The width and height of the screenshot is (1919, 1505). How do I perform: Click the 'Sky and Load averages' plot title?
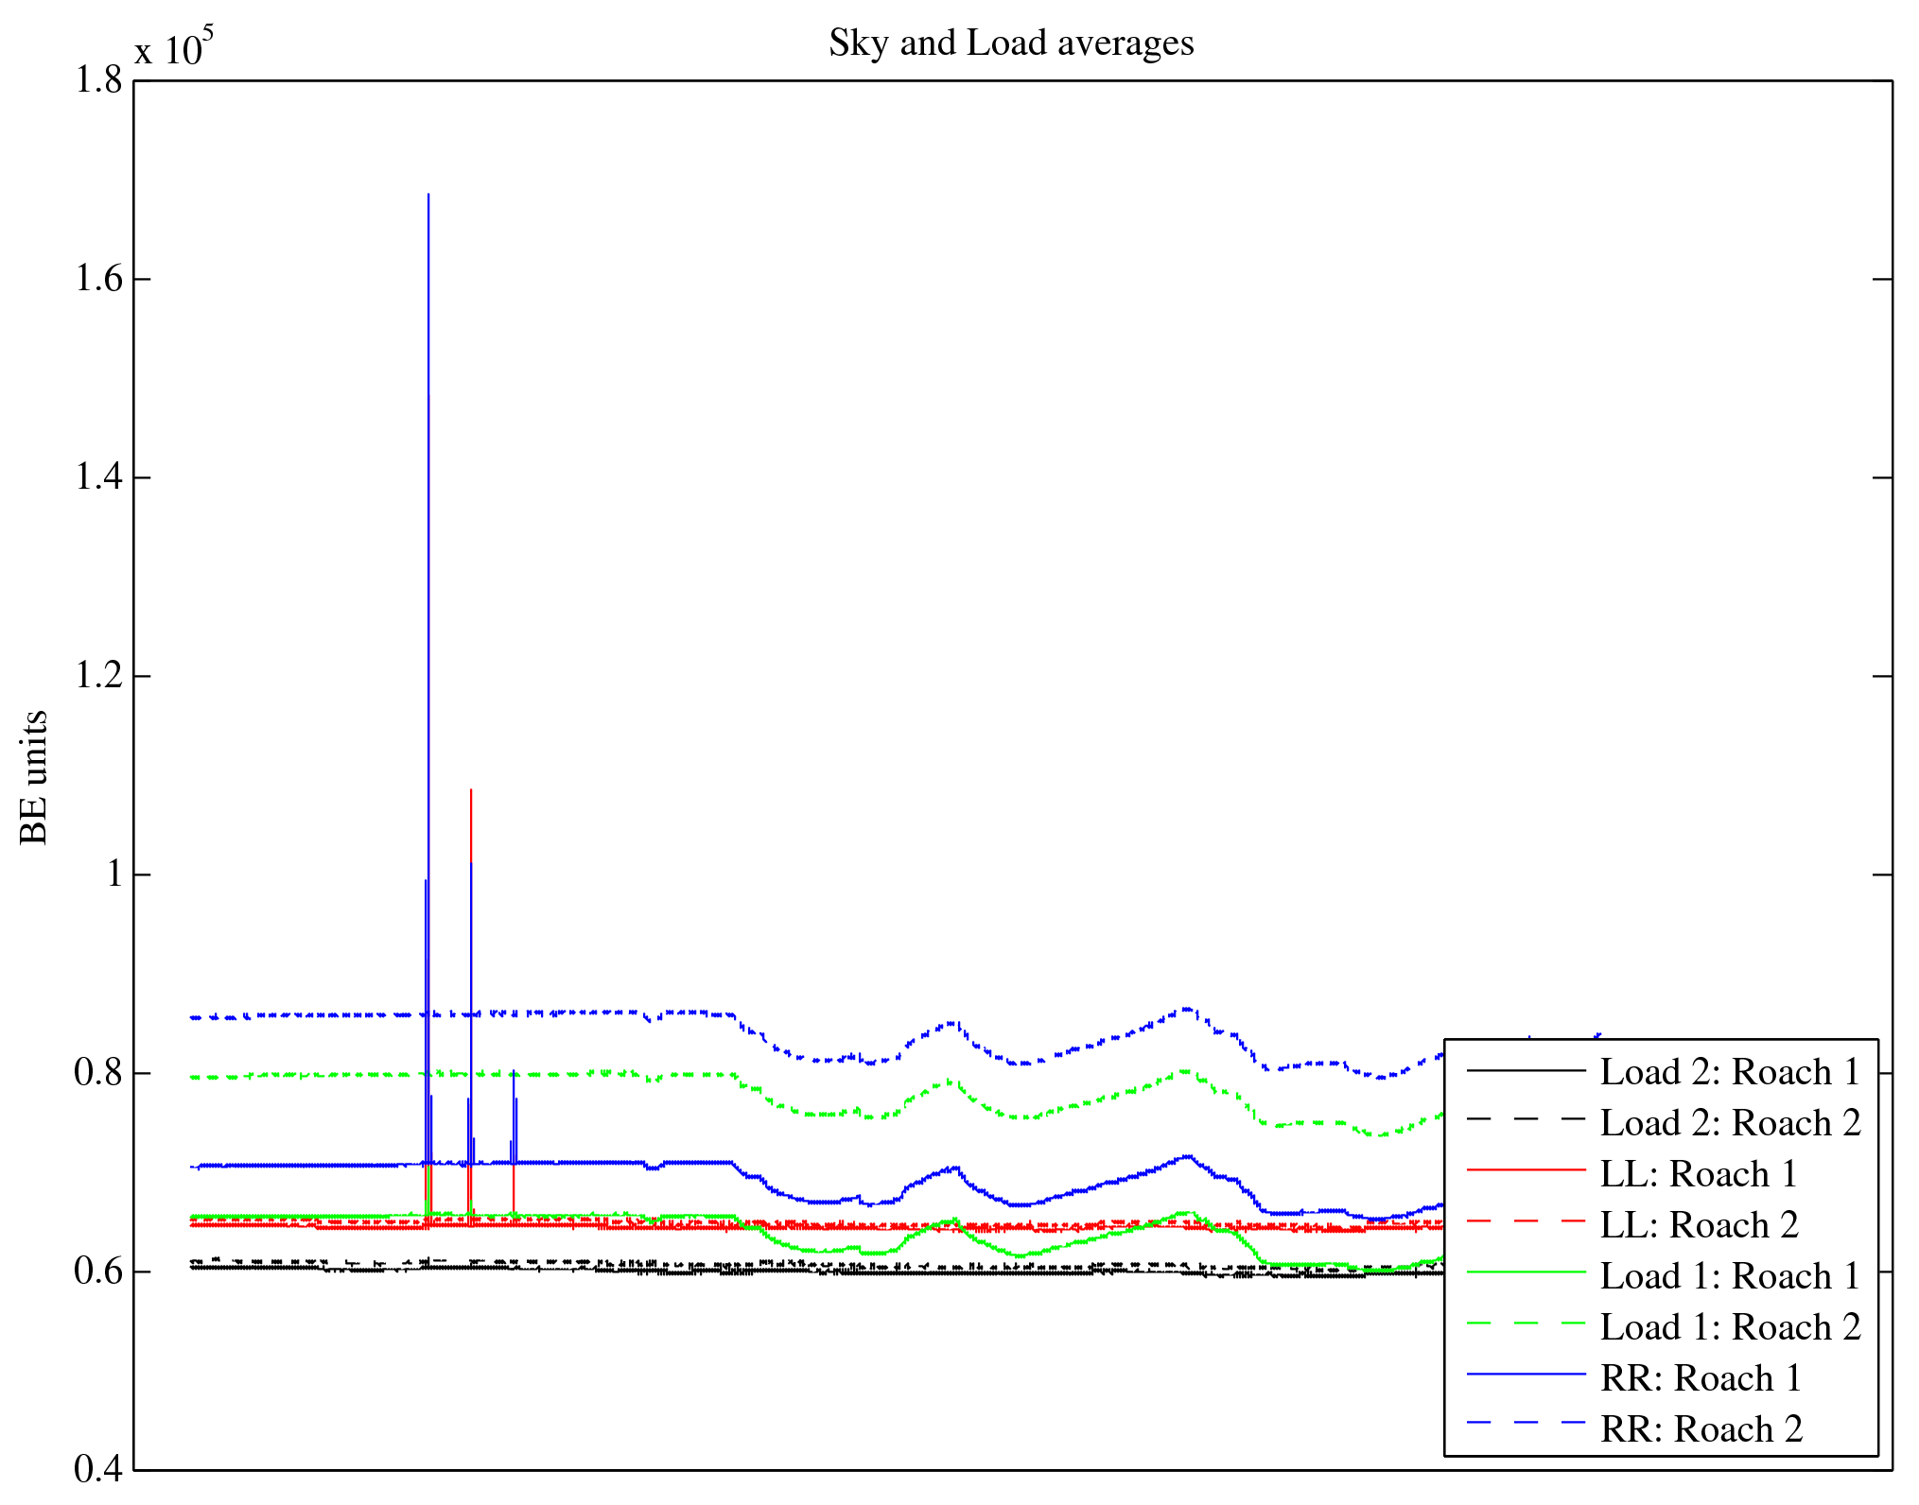pos(1011,43)
